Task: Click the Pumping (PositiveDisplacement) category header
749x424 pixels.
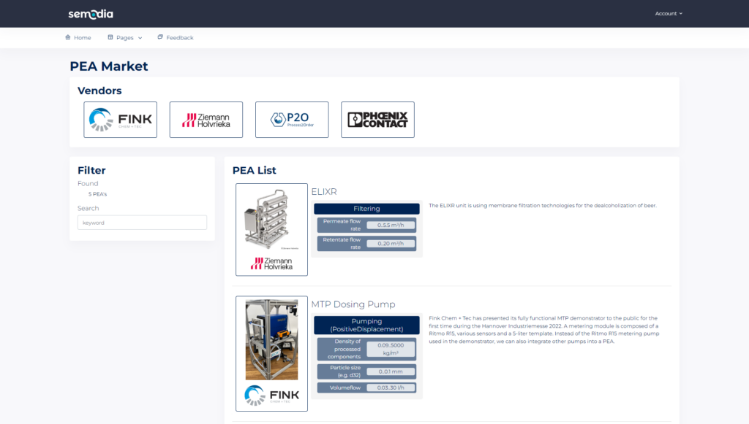Action: 366,325
